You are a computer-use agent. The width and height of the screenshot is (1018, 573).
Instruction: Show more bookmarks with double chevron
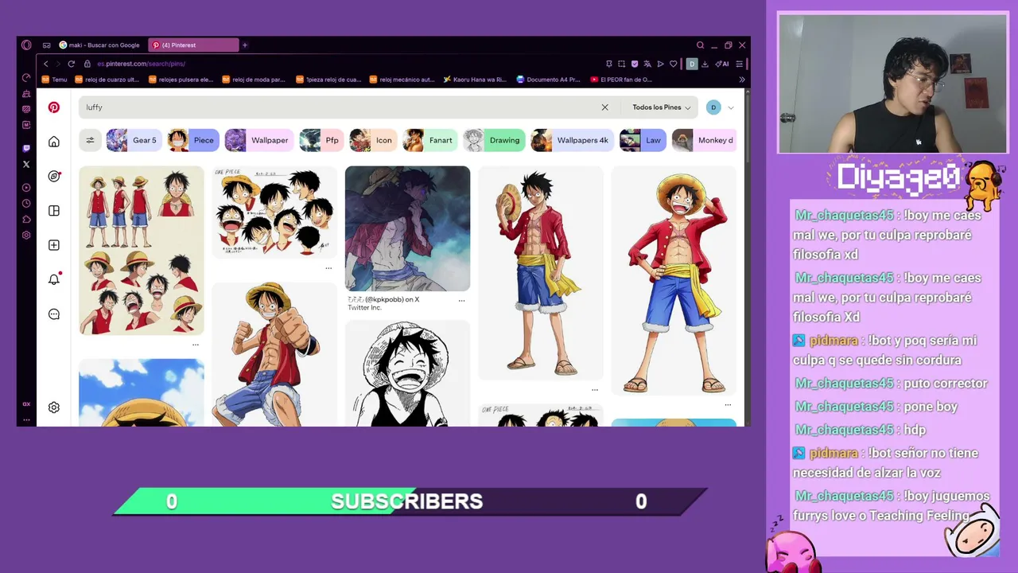[742, 80]
